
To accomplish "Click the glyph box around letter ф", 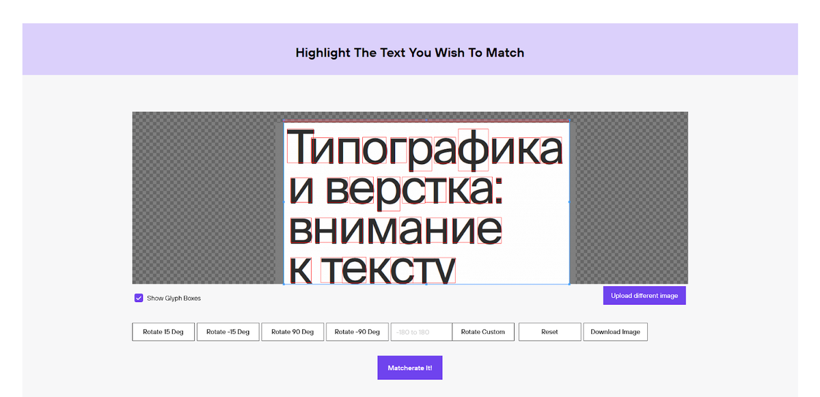I will click(474, 150).
